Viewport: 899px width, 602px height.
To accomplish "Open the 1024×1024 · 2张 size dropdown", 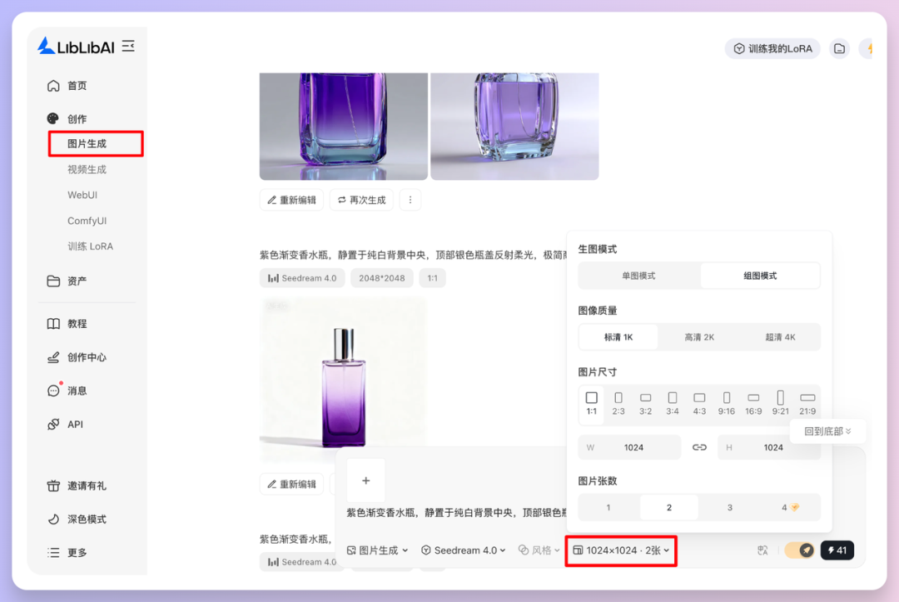I will pos(621,550).
